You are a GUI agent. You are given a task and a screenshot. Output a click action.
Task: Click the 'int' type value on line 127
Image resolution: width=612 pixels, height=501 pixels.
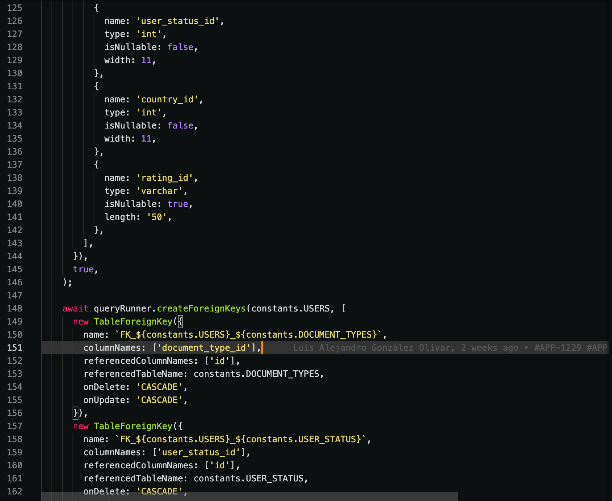149,34
